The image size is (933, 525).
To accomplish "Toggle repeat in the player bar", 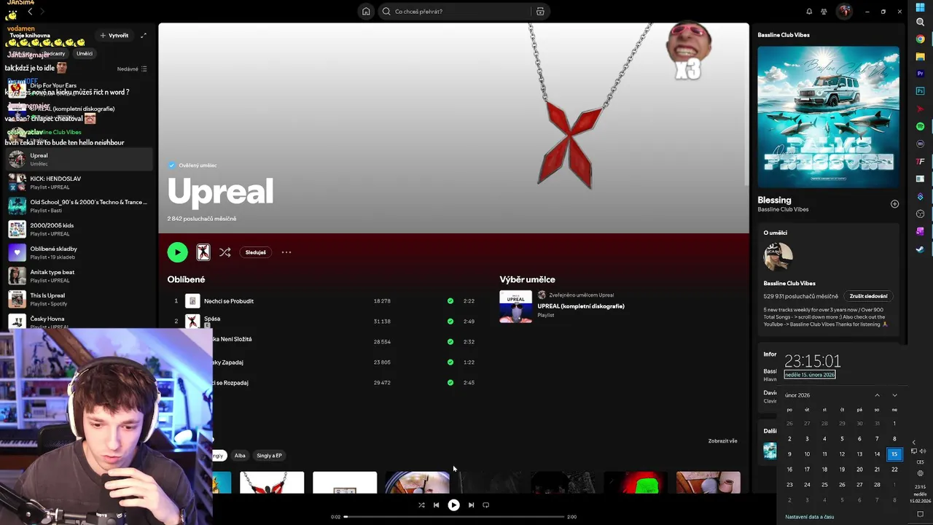I will click(x=486, y=505).
